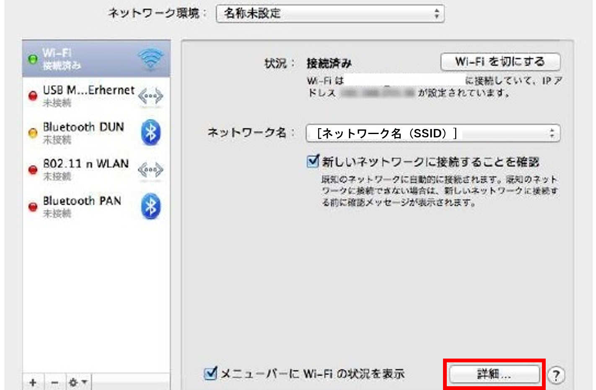This screenshot has width=596, height=390.
Task: Open help with the question mark button
Action: 556,375
